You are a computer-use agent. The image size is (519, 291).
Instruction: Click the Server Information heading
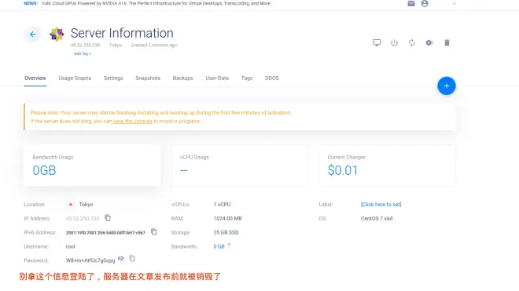pyautogui.click(x=122, y=33)
